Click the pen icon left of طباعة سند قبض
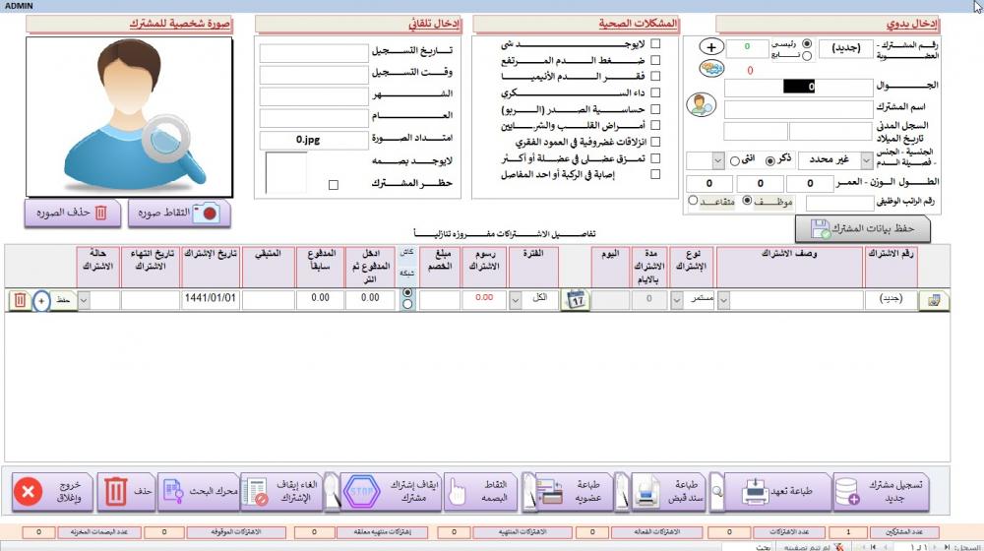 pos(621,493)
